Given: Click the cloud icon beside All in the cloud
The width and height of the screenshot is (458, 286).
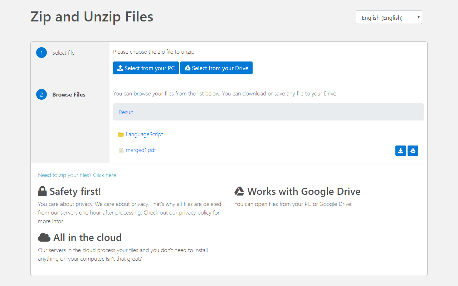Looking at the screenshot, I should click(x=44, y=237).
